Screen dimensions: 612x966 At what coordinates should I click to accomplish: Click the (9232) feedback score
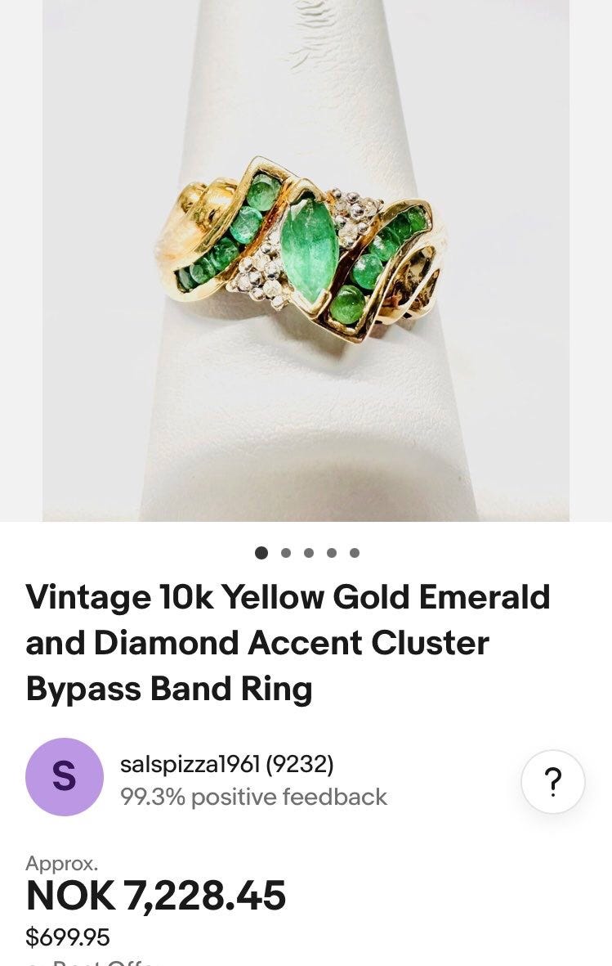[x=300, y=764]
